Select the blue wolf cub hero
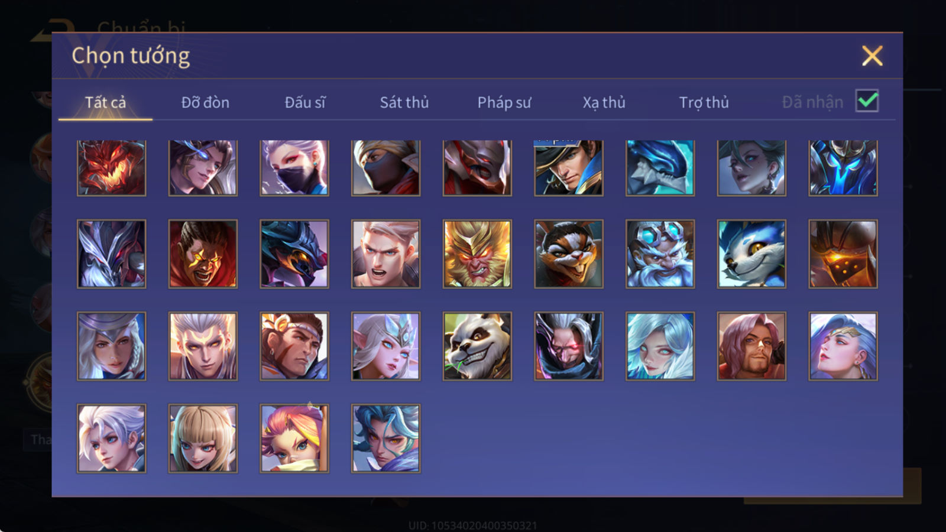The height and width of the screenshot is (532, 946). pos(751,254)
